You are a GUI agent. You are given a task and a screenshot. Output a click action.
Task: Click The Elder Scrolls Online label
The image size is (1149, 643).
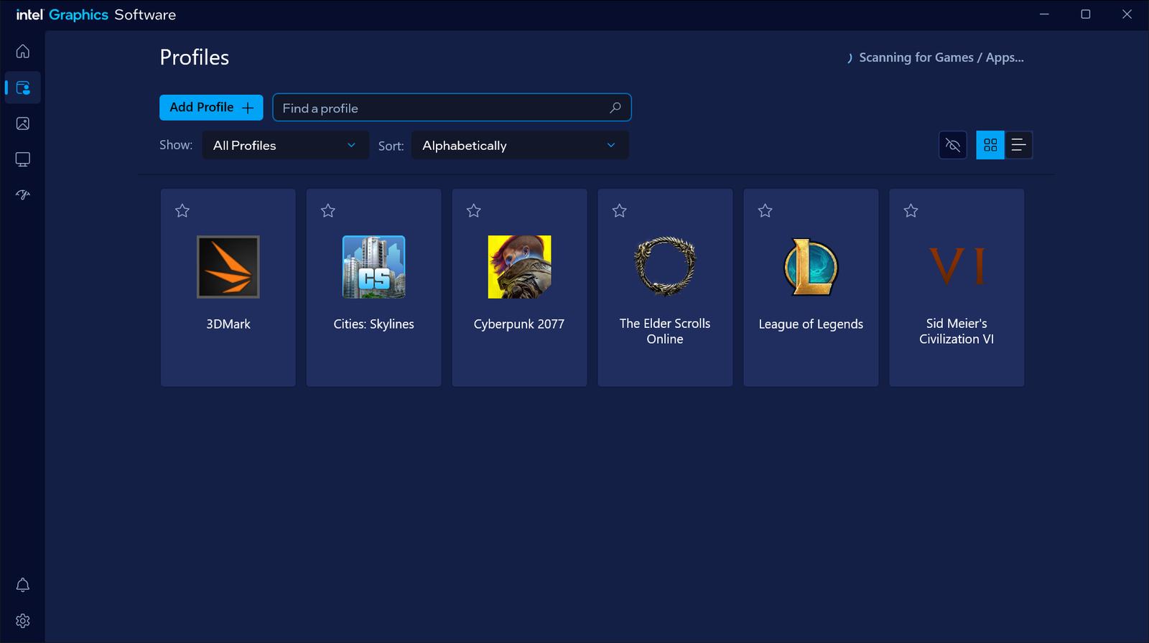[x=665, y=331]
